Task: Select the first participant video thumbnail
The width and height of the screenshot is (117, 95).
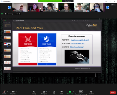Action: coord(20,7)
